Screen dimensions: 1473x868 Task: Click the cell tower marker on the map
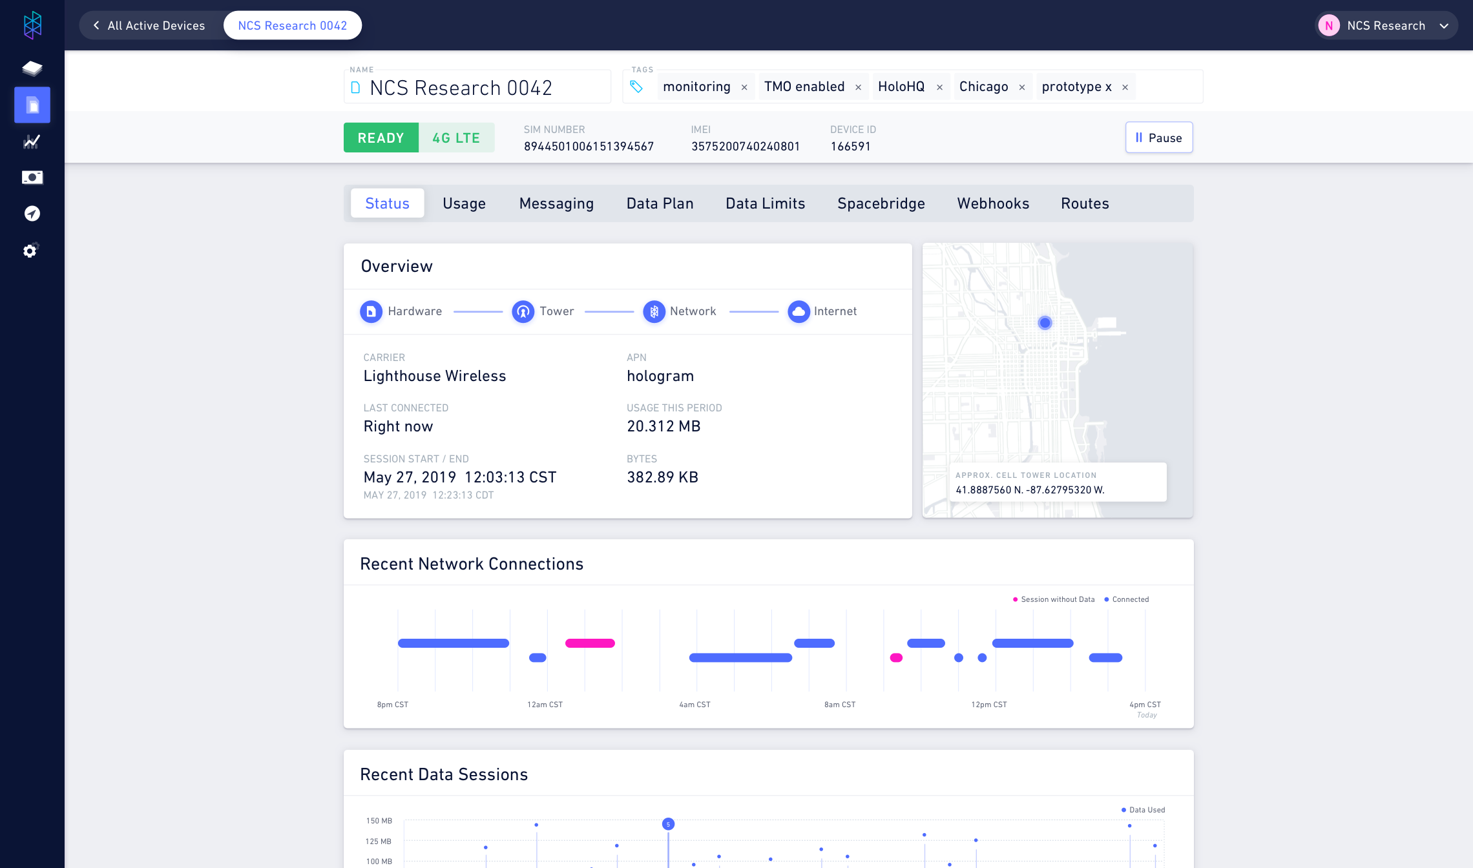coord(1045,323)
